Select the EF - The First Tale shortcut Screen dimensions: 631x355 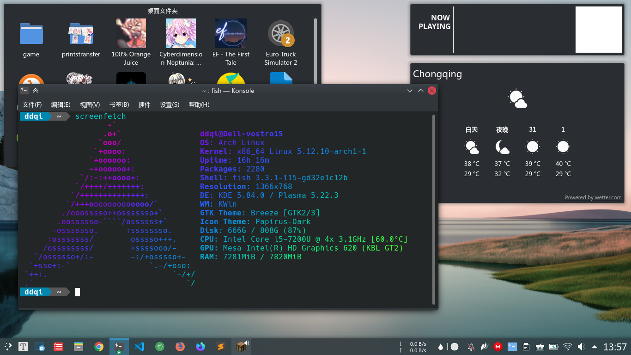coord(231,43)
